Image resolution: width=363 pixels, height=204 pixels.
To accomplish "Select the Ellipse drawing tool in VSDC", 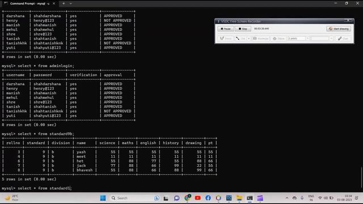I will pyautogui.click(x=278, y=39).
